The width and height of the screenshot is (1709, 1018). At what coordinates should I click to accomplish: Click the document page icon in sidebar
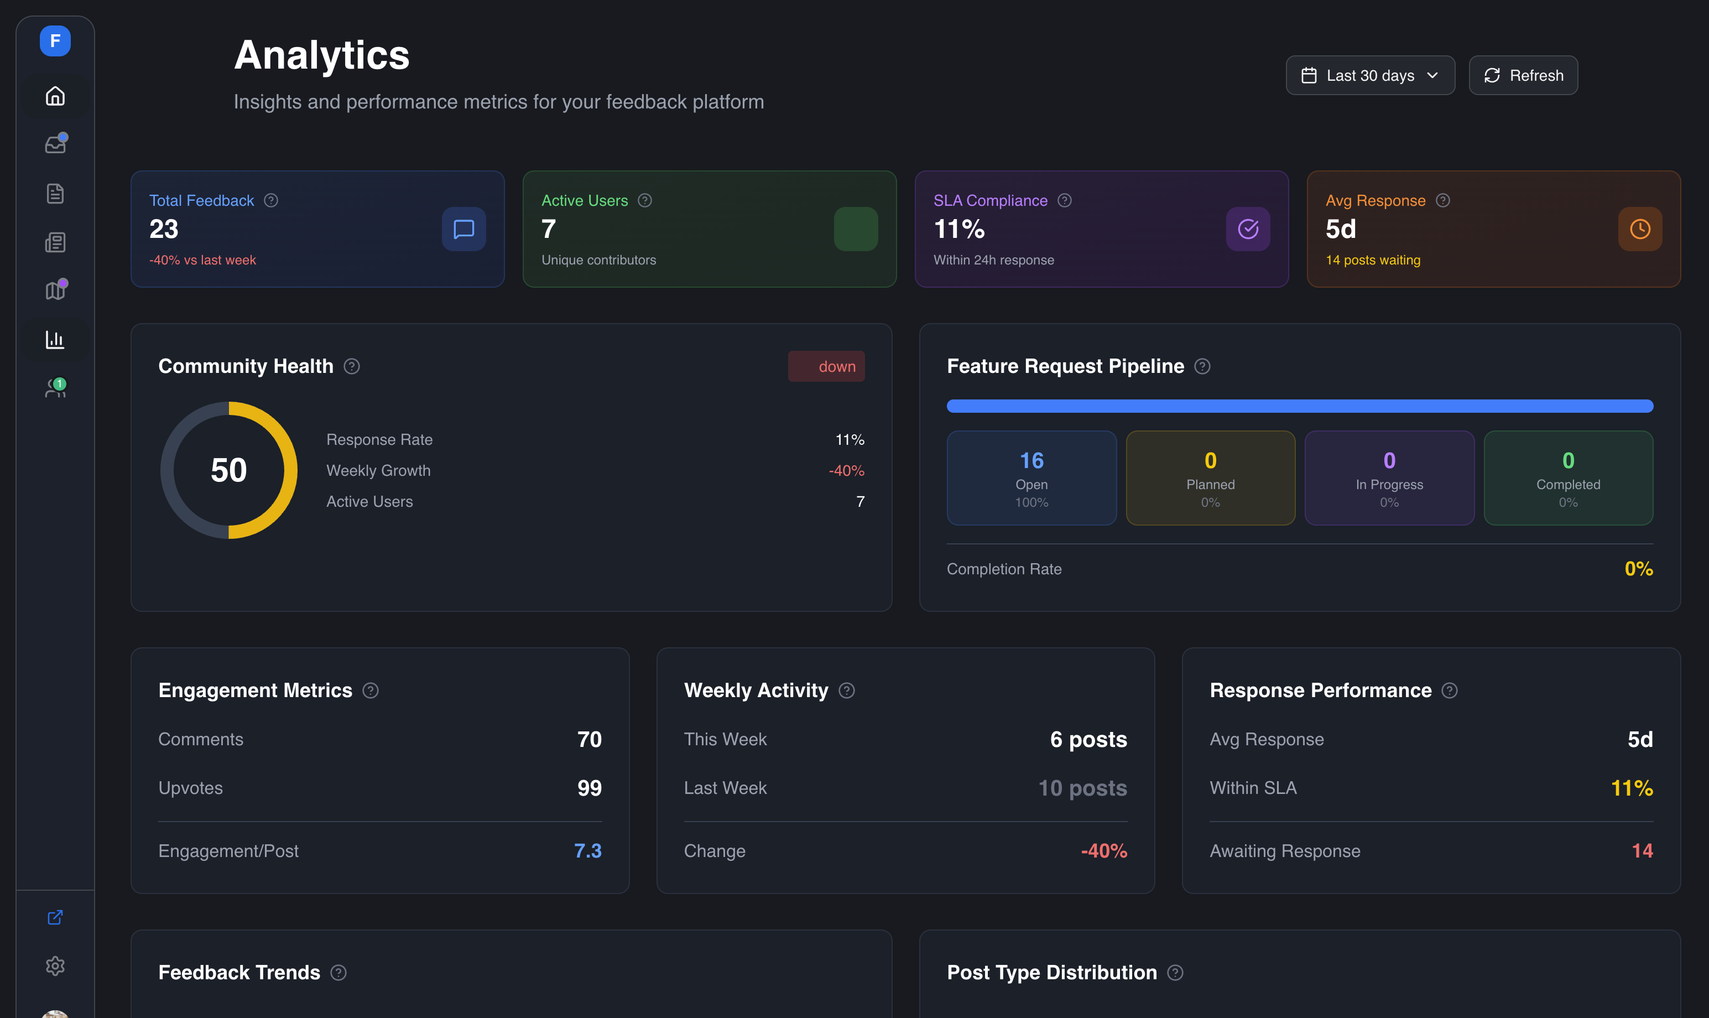55,194
